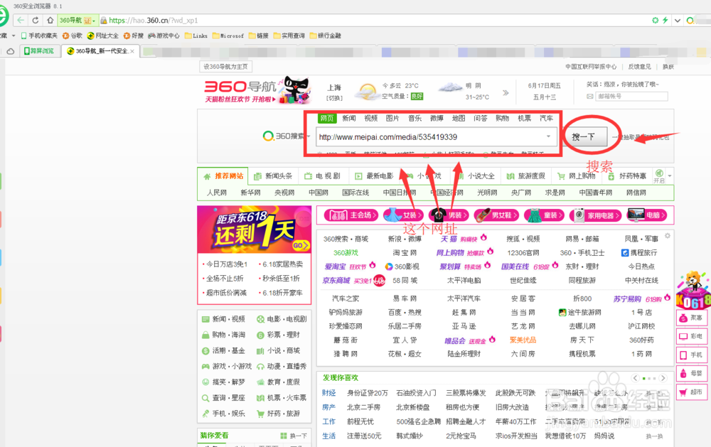The height and width of the screenshot is (447, 711).
Task: Expand the category bar dropdown arrow
Action: pyautogui.click(x=670, y=176)
